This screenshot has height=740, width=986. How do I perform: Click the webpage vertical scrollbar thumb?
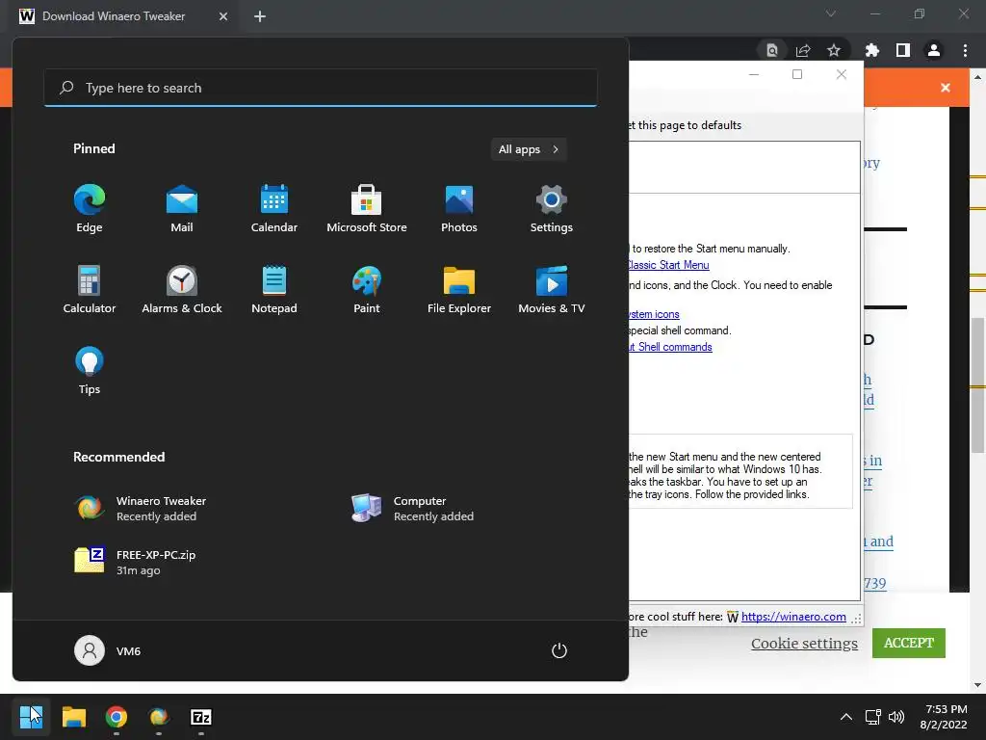pyautogui.click(x=978, y=385)
